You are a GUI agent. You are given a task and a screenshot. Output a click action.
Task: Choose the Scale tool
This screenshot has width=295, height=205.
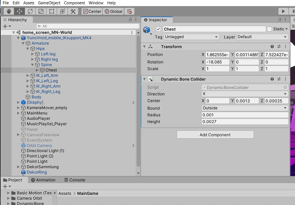pyautogui.click(x=41, y=11)
